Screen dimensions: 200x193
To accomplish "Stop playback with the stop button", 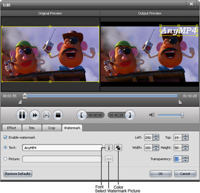I will pos(58,115).
